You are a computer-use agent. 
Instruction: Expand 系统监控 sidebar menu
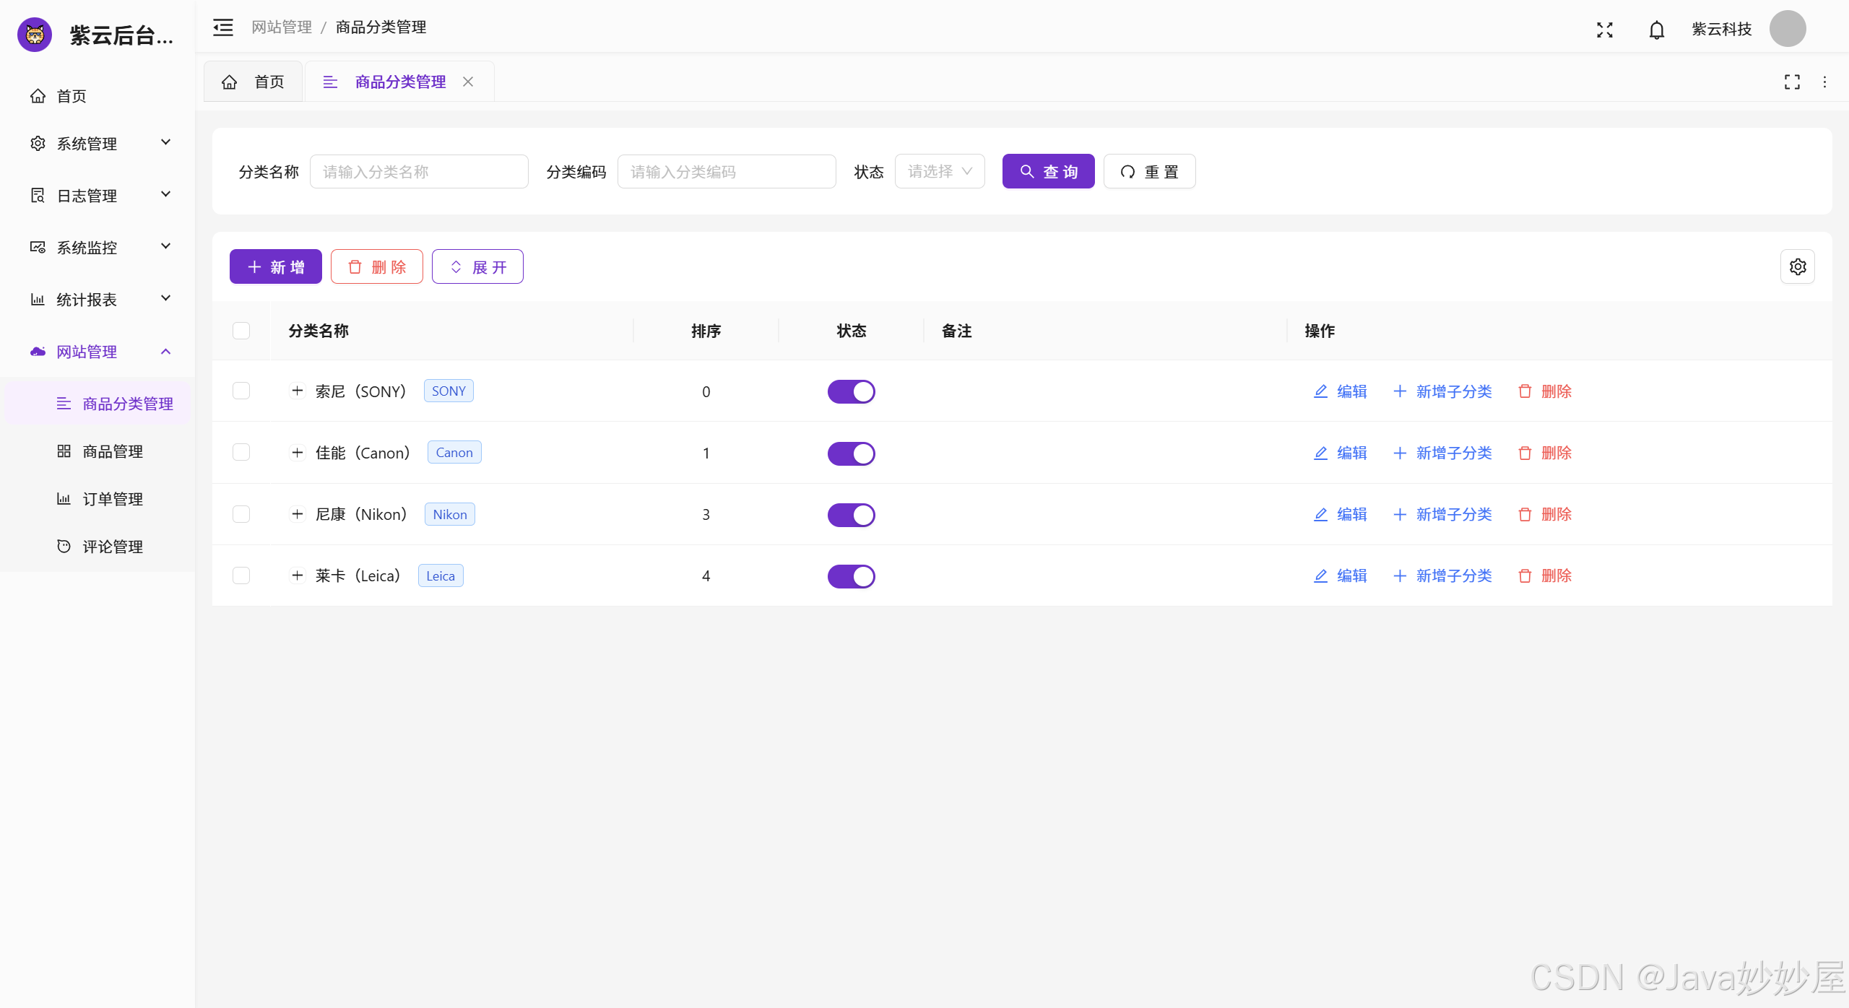click(x=98, y=247)
